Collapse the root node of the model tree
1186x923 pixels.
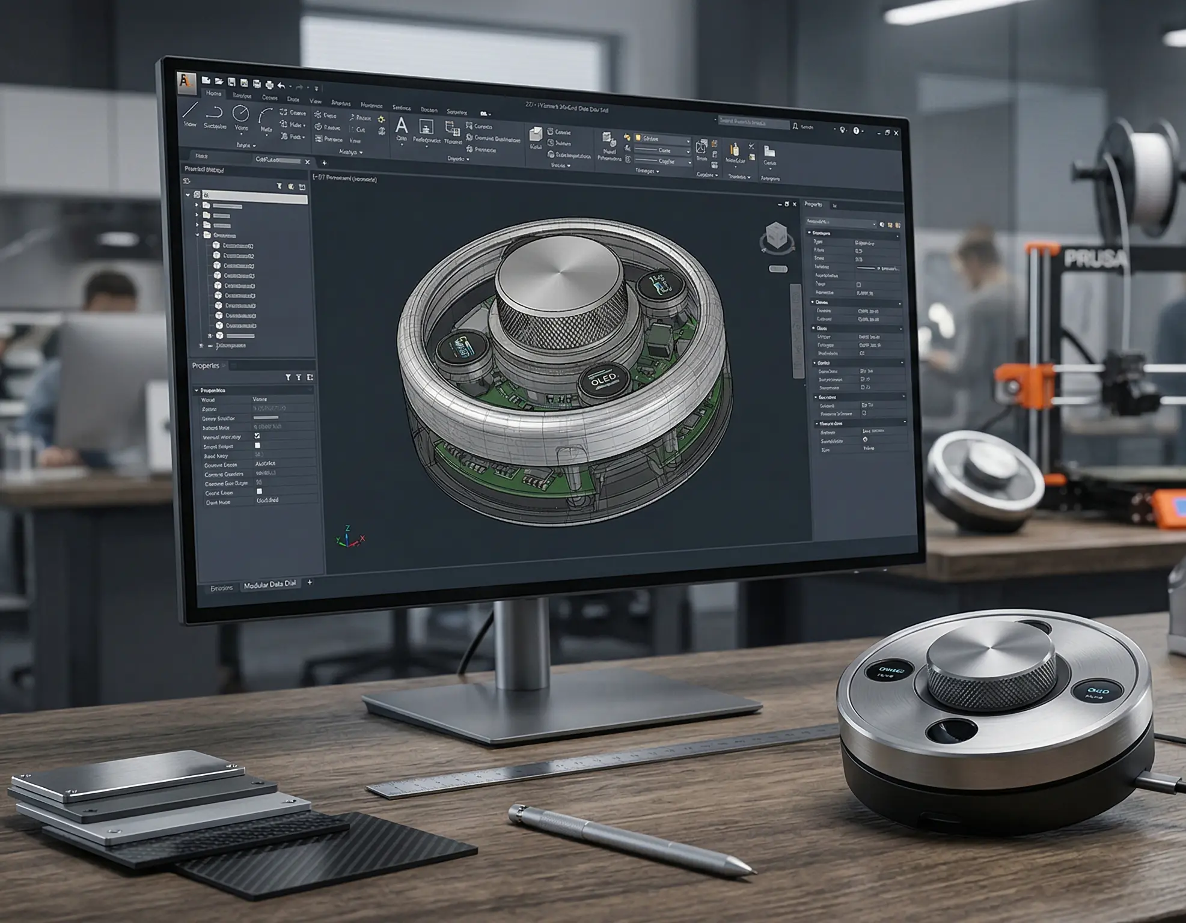188,195
